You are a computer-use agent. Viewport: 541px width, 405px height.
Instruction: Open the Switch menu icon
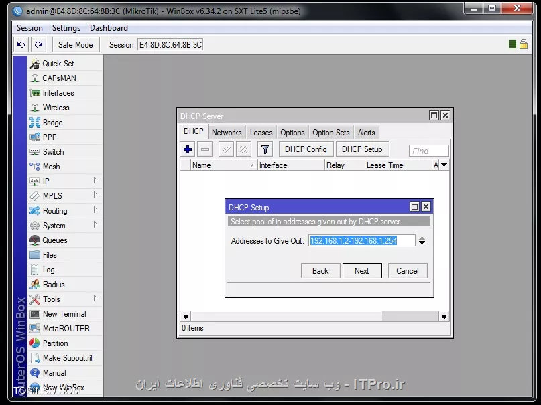click(x=34, y=152)
